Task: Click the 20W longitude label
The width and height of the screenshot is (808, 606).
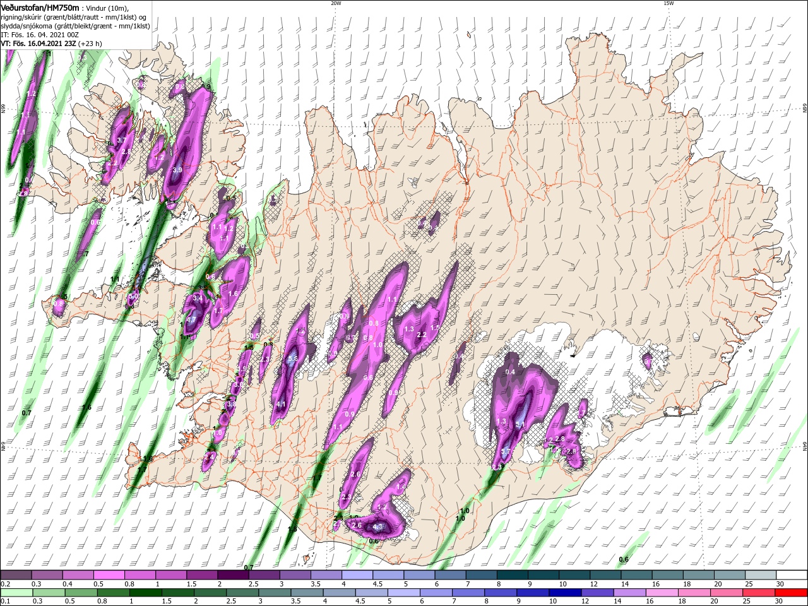Action: tap(336, 3)
